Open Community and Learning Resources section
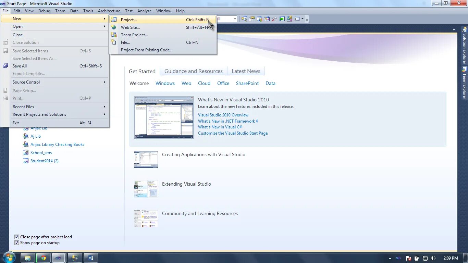The width and height of the screenshot is (468, 263). tap(200, 214)
